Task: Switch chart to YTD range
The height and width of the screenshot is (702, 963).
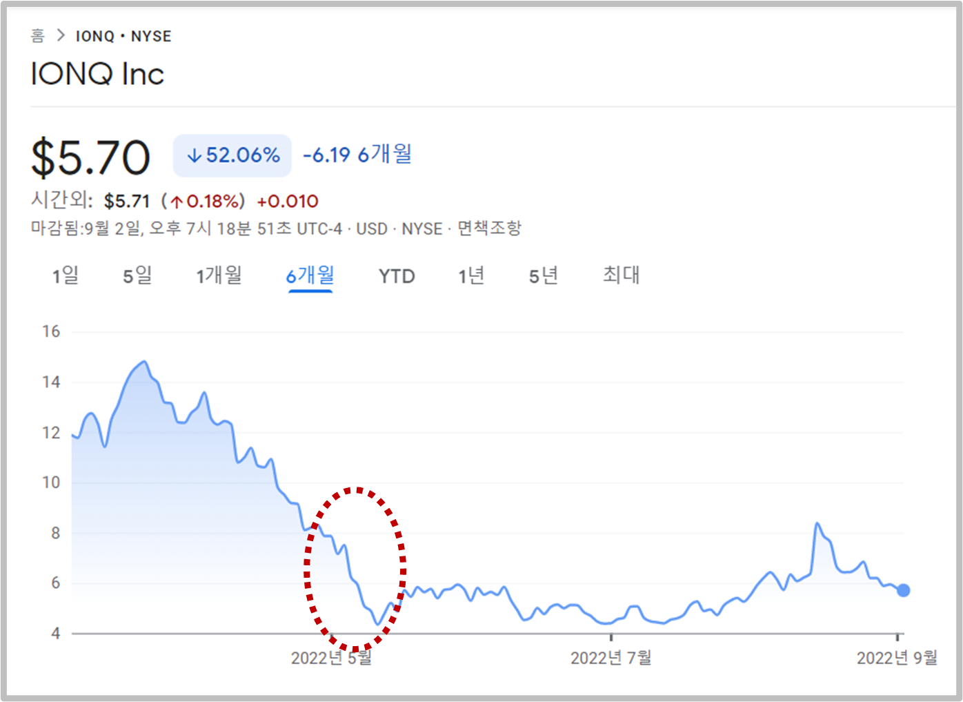Action: 397,276
